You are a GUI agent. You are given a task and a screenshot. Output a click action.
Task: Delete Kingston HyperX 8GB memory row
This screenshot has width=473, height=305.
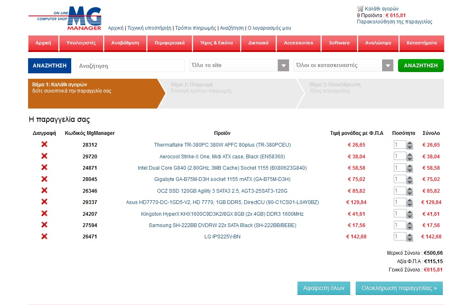[x=44, y=213]
